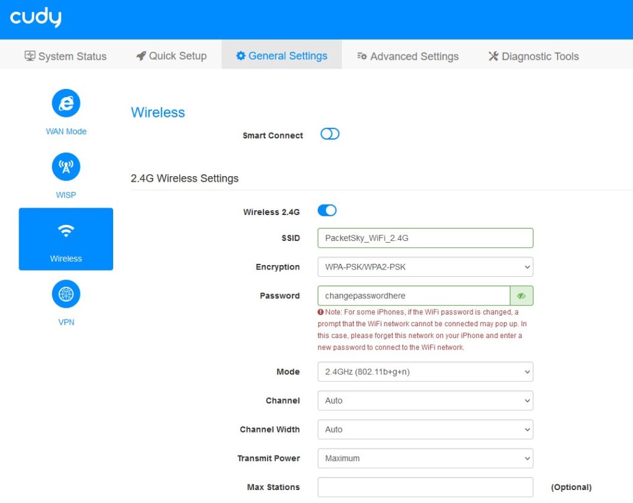Open the VPN globe icon
Screen dimensions: 633x503
click(x=66, y=294)
